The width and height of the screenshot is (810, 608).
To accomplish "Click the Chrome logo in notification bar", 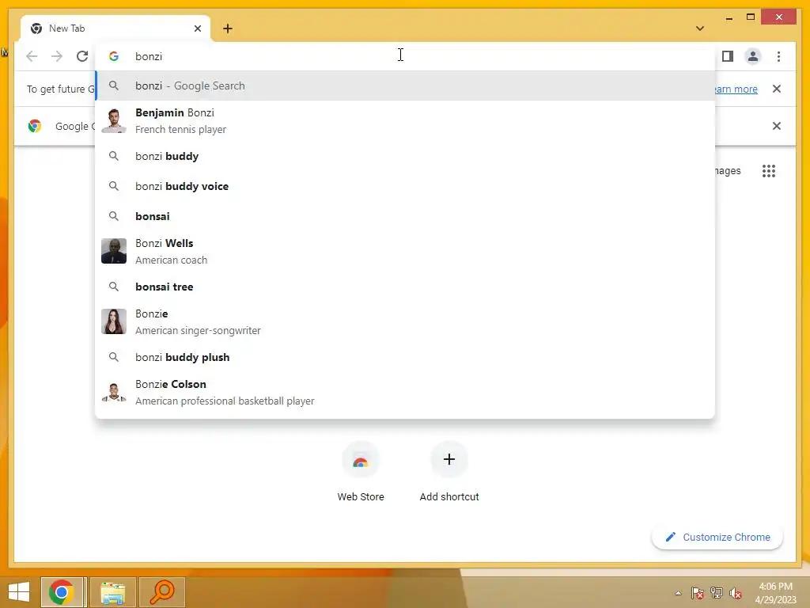I will (35, 126).
